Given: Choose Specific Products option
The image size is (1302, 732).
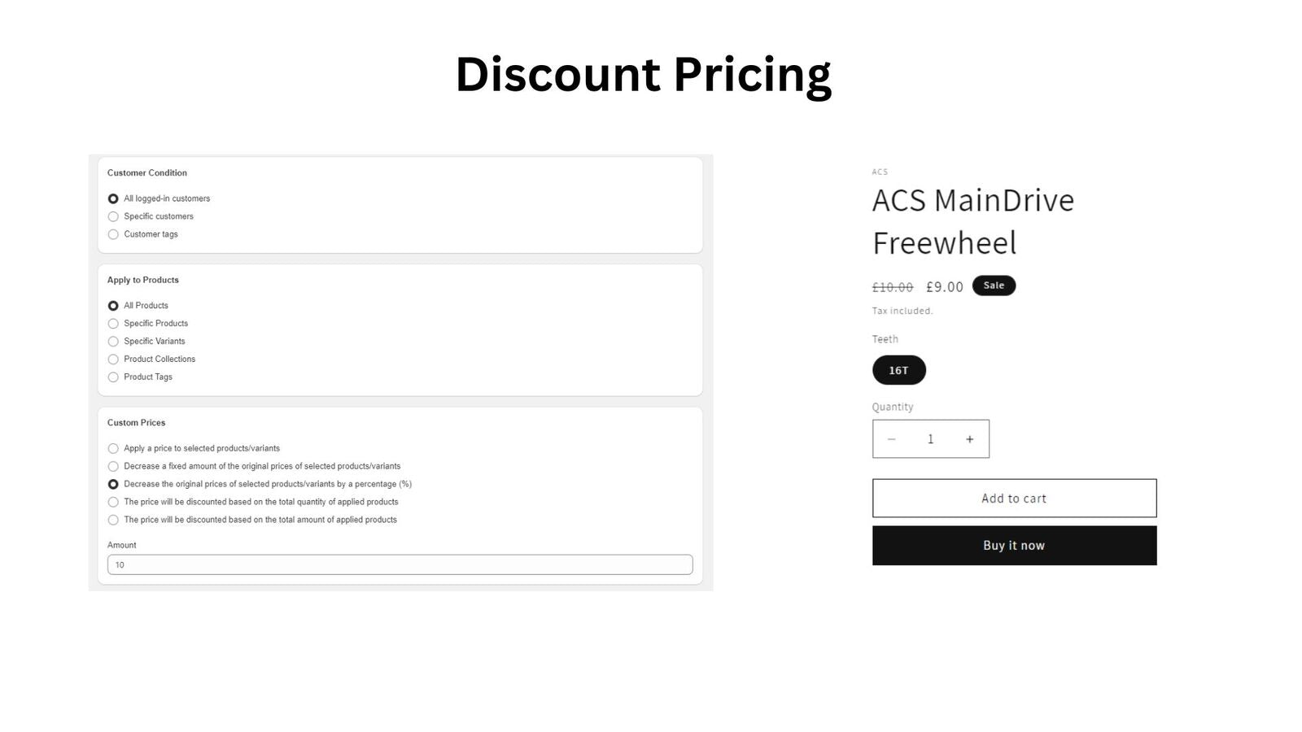Looking at the screenshot, I should click(113, 324).
